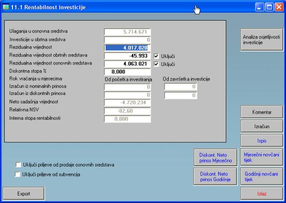Select the Rezidualna vrijednost field 4.017.028
286x203 pixels.
127,48
